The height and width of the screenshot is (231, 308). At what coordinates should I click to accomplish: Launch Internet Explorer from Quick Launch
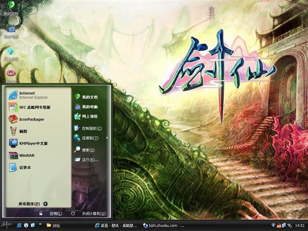coord(19,225)
